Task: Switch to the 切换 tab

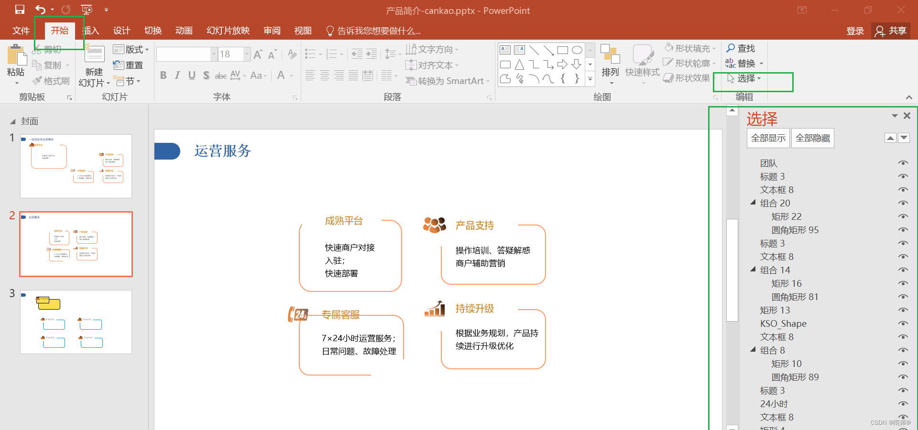Action: click(x=153, y=31)
